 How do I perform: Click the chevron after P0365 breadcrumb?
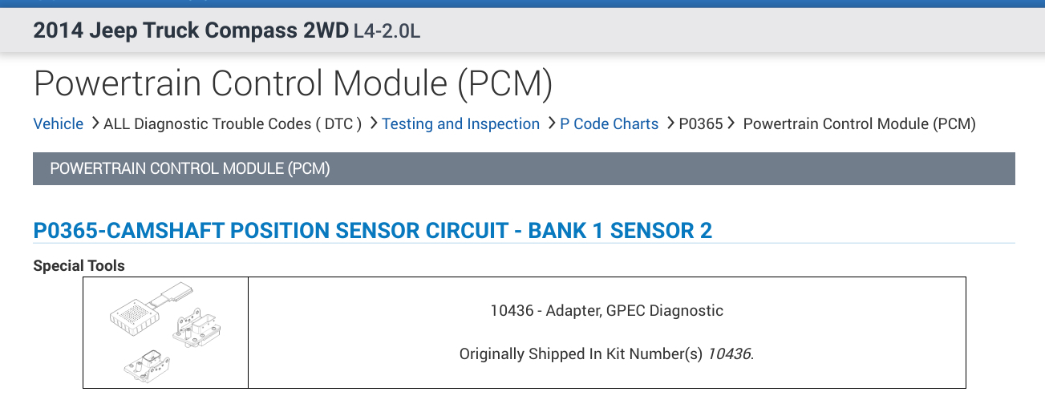(x=731, y=123)
